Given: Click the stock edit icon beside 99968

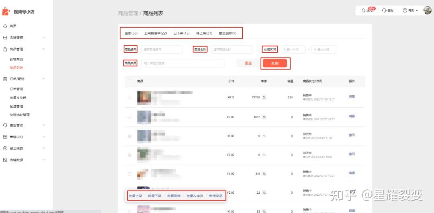Looking at the screenshot, I should point(264,97).
